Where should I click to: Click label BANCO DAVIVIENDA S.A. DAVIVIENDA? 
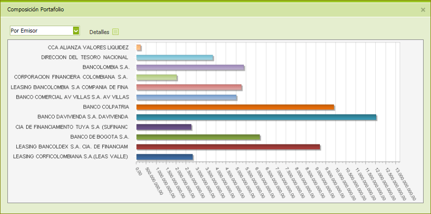pos(83,117)
